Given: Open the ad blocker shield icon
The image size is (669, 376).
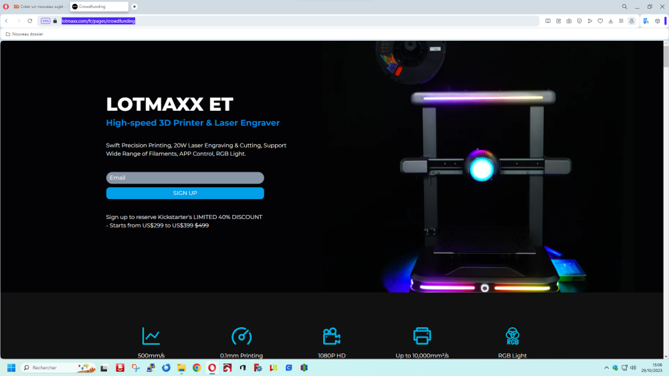Looking at the screenshot, I should (579, 21).
